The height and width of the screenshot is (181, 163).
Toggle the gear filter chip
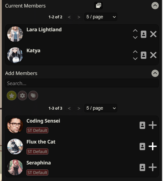click(x=23, y=96)
